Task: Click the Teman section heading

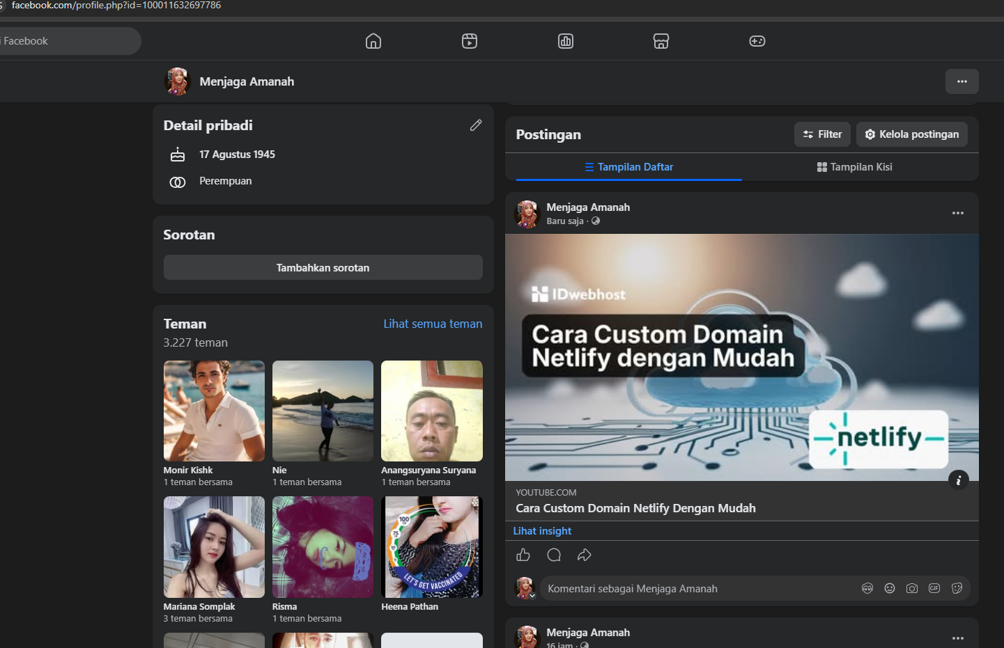Action: point(185,324)
